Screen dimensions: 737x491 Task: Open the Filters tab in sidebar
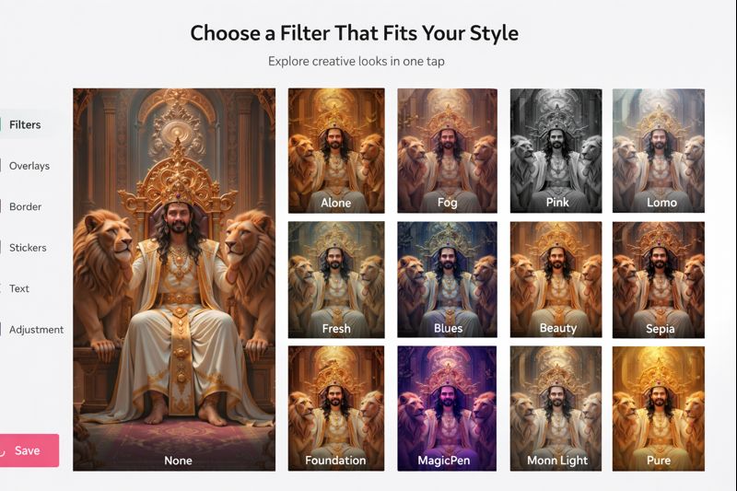pyautogui.click(x=26, y=125)
